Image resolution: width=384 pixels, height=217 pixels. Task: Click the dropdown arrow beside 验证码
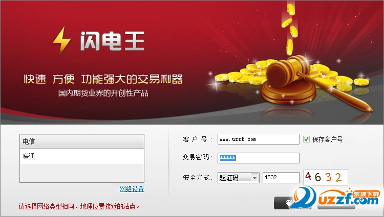(254, 178)
